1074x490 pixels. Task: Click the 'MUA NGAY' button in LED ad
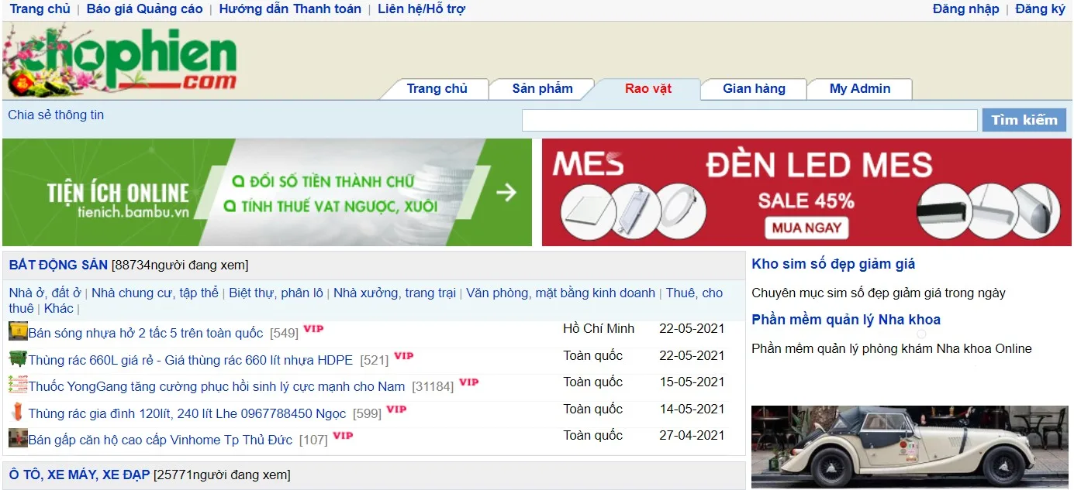(x=808, y=228)
